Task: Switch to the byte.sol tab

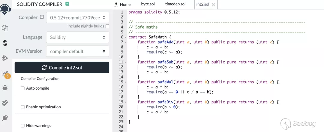Action: [x=147, y=4]
